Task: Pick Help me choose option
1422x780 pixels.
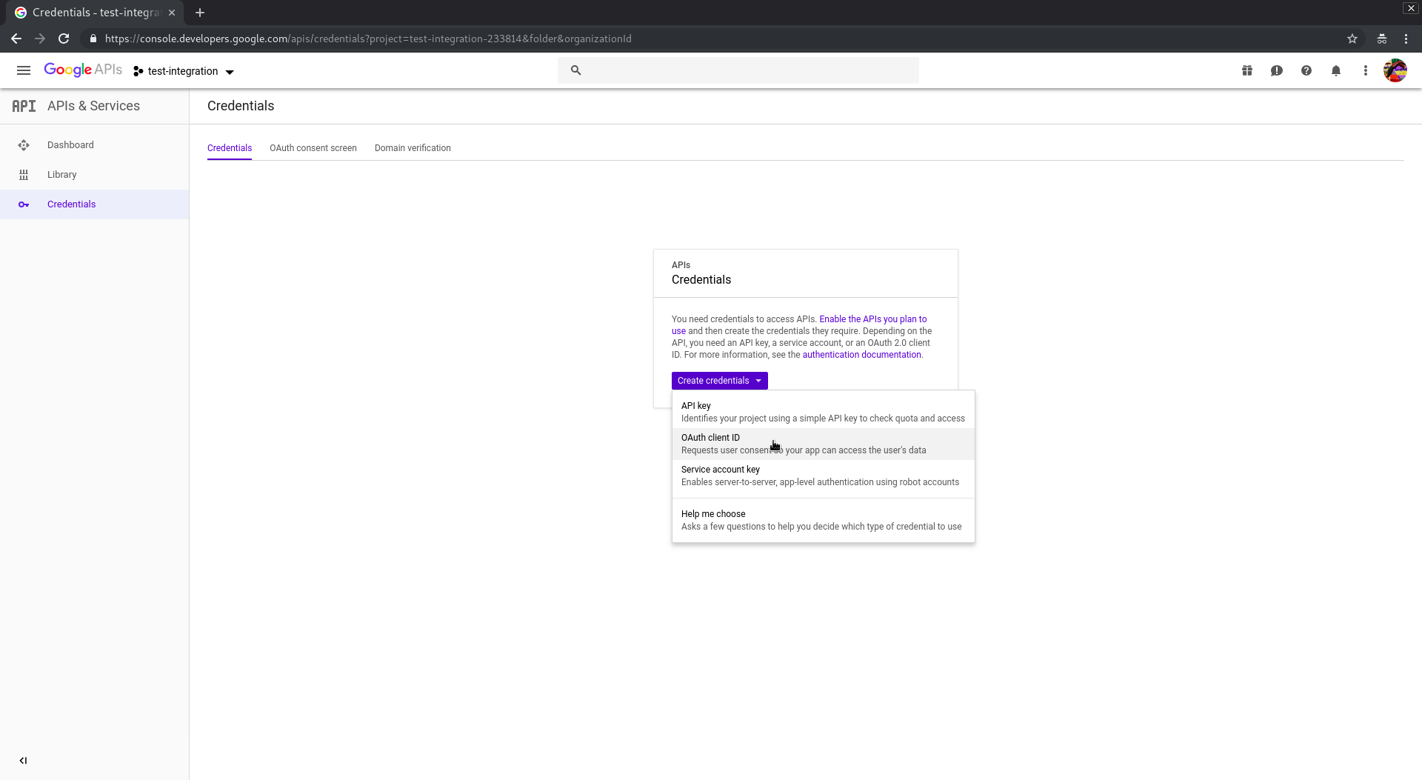Action: 822,520
